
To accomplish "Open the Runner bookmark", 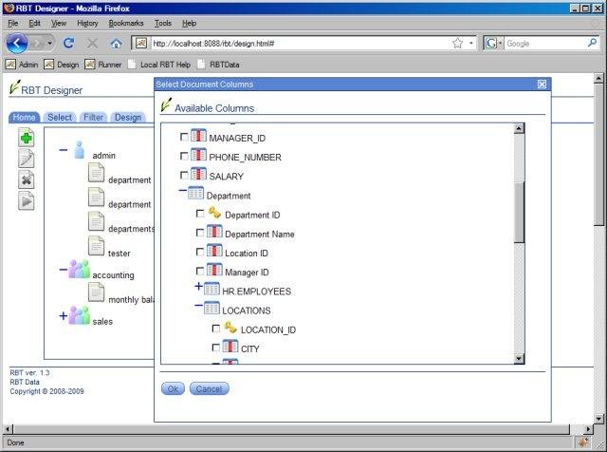I will 103,65.
